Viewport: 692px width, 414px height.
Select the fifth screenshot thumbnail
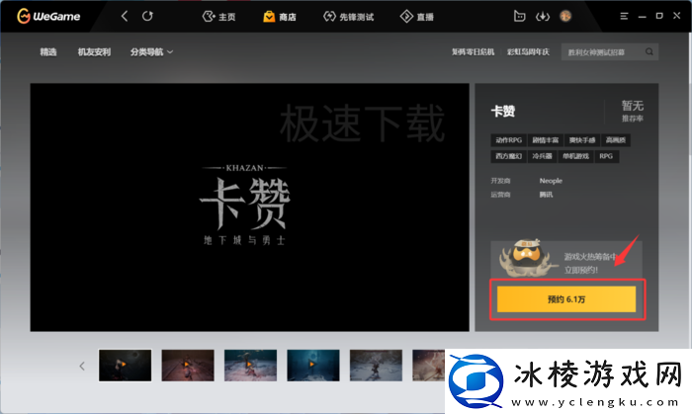376,365
